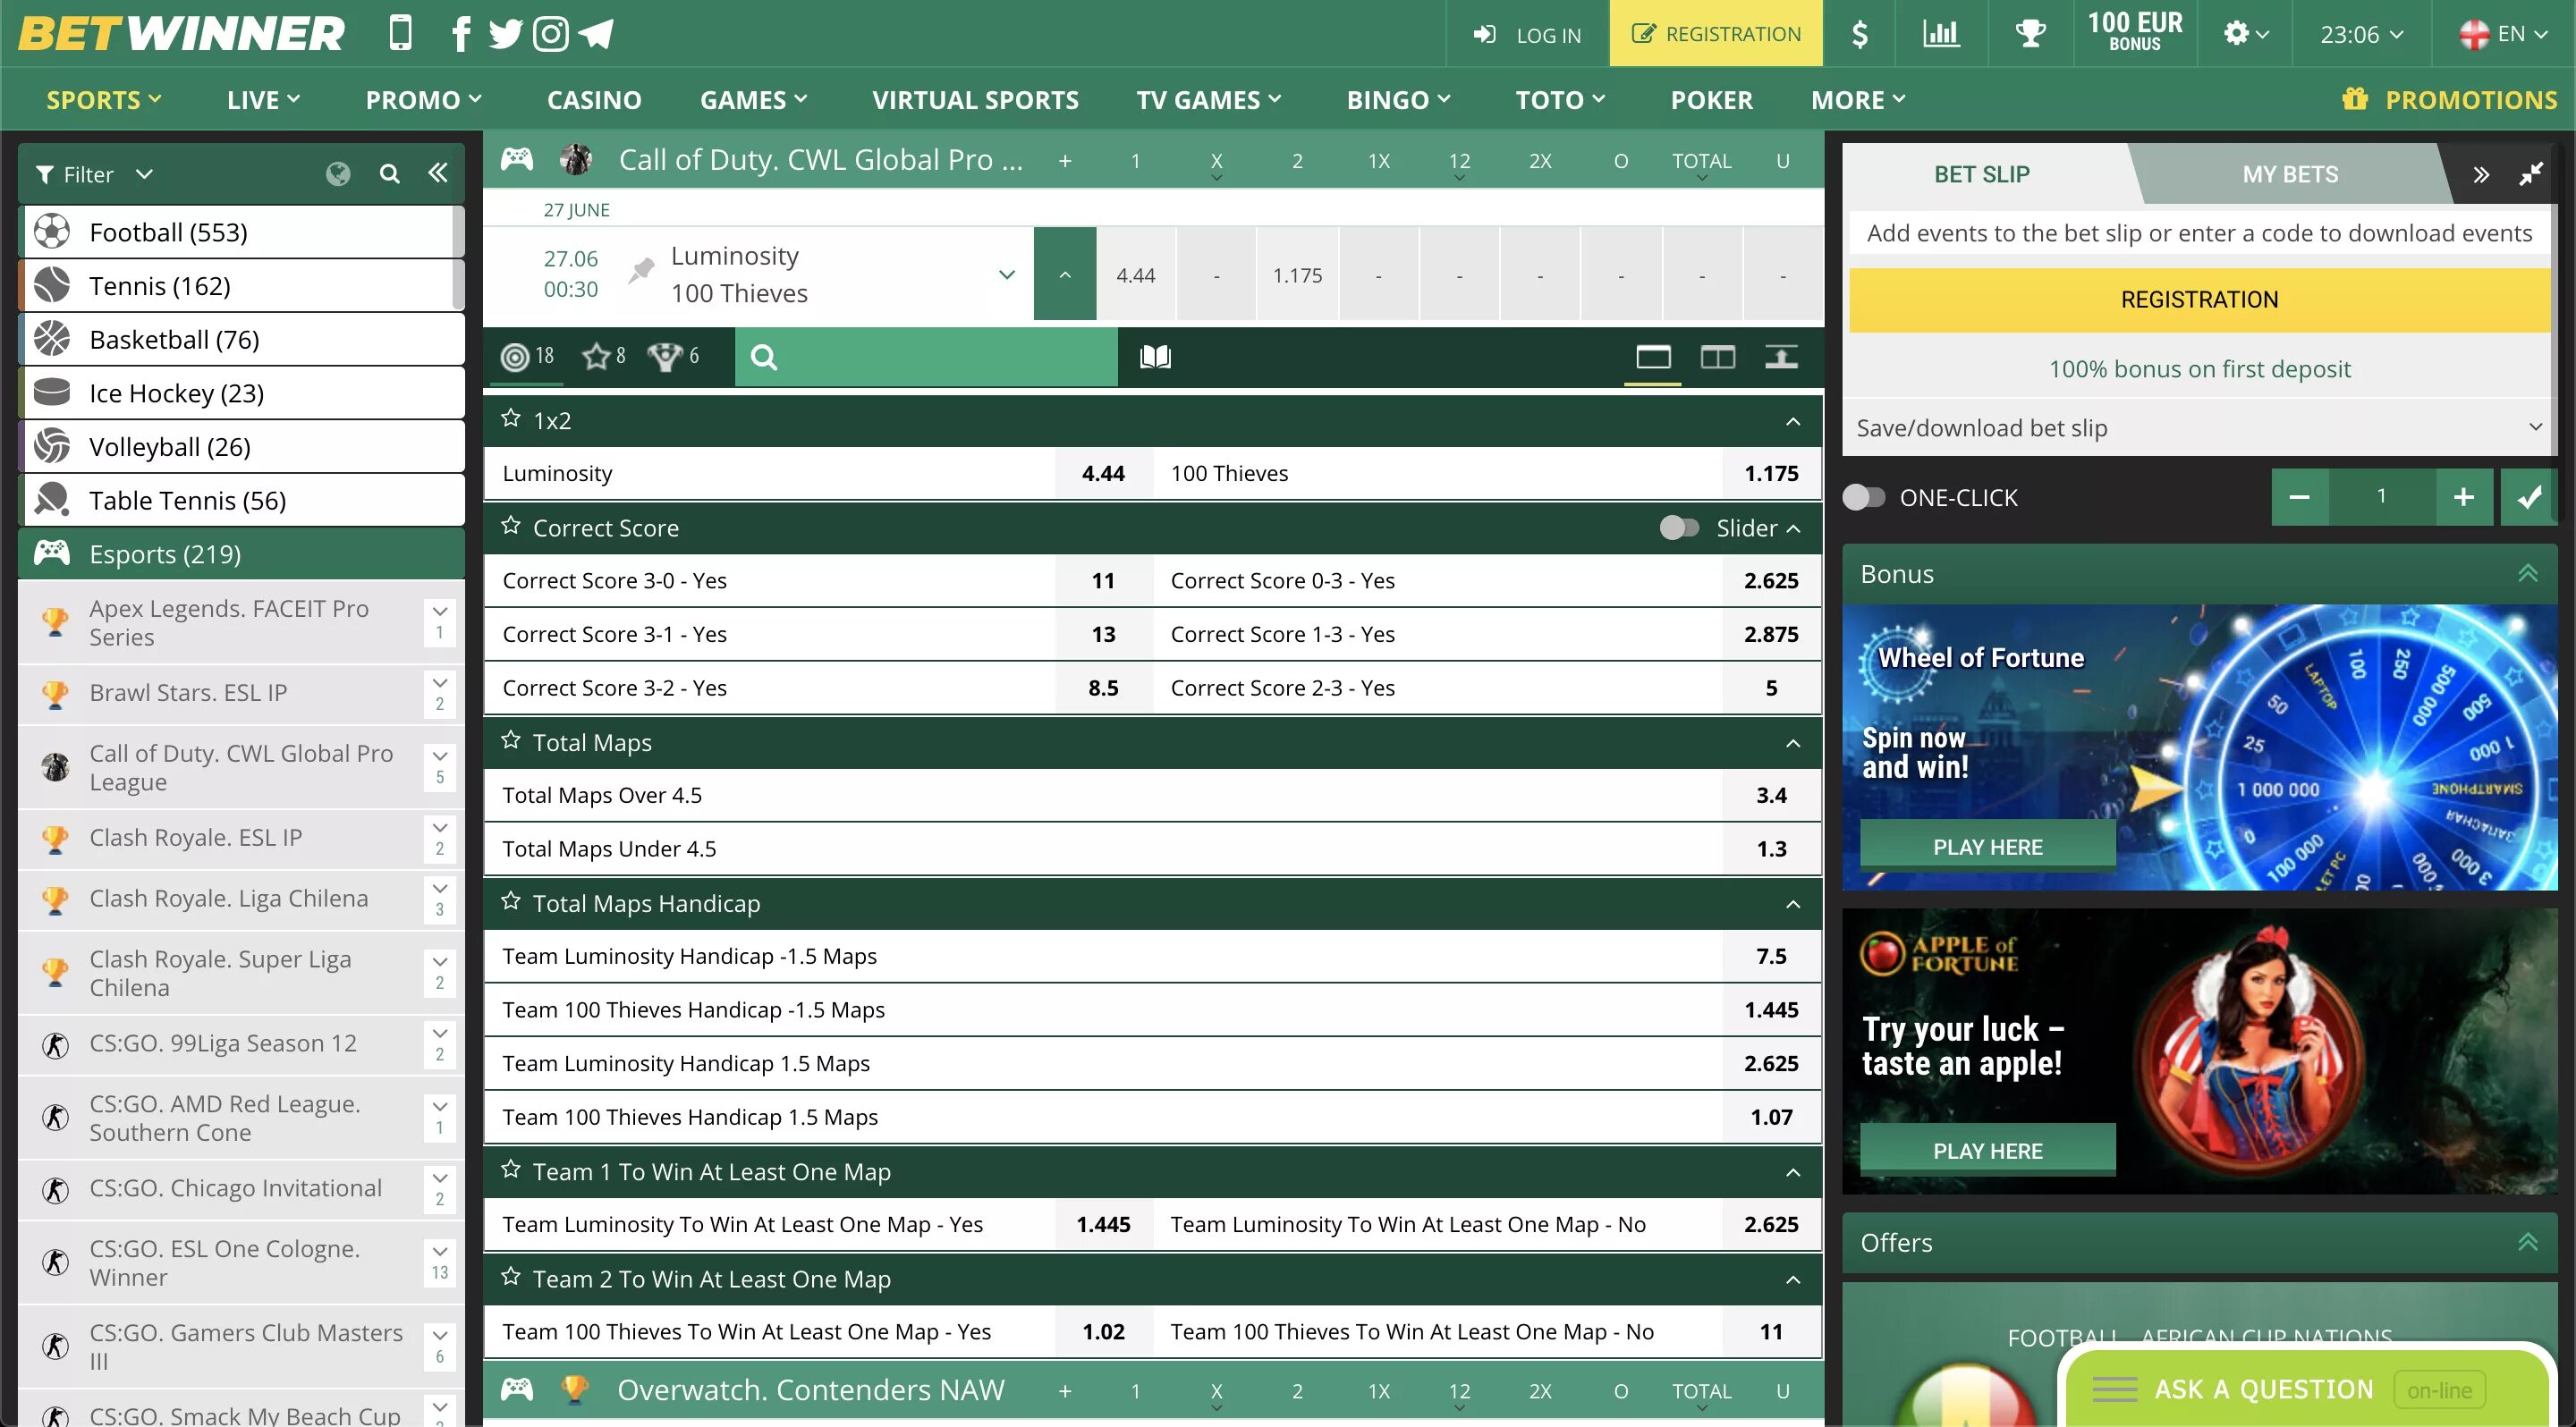This screenshot has height=1427, width=2576.
Task: Click the top REGISTRATION button
Action: (x=1716, y=34)
